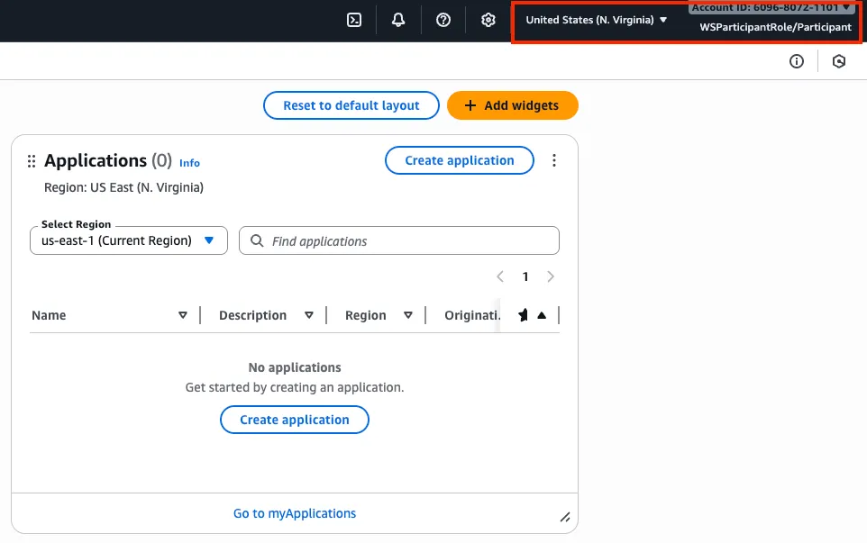This screenshot has width=867, height=543.
Task: Click the Find applications search field
Action: pos(410,240)
